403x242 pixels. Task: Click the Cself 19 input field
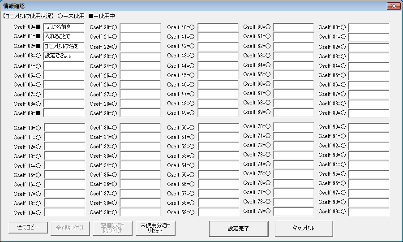pos(64,212)
